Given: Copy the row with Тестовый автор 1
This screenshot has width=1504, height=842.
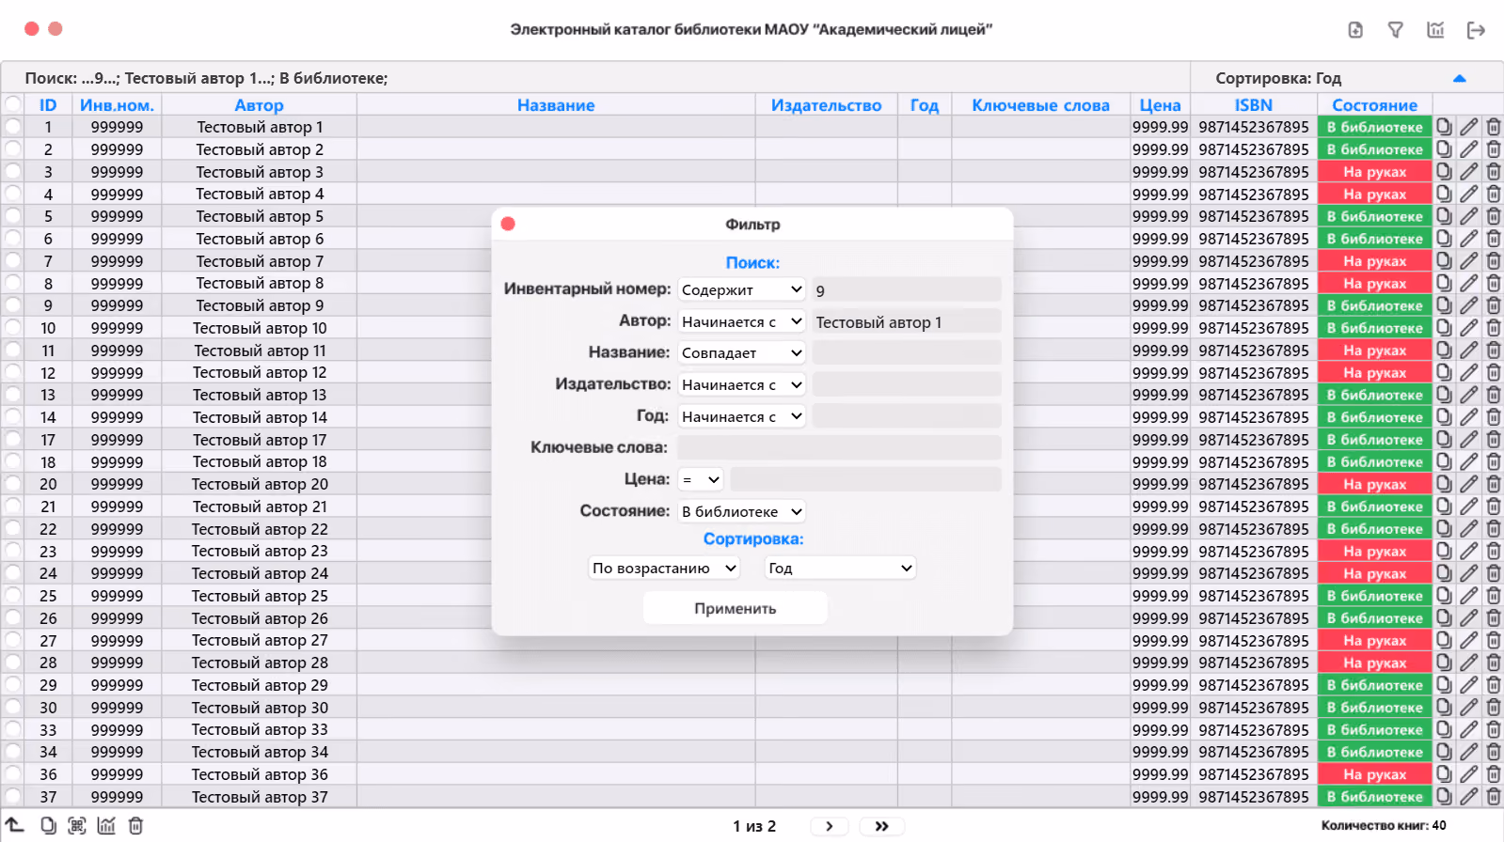Looking at the screenshot, I should [x=1444, y=127].
